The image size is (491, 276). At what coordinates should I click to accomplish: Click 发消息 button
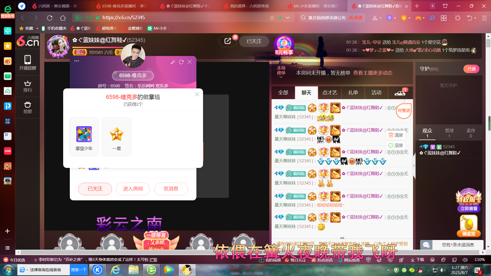click(171, 189)
